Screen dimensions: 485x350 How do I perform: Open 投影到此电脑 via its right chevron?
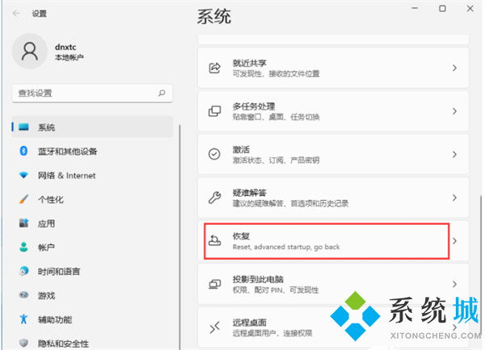point(454,284)
